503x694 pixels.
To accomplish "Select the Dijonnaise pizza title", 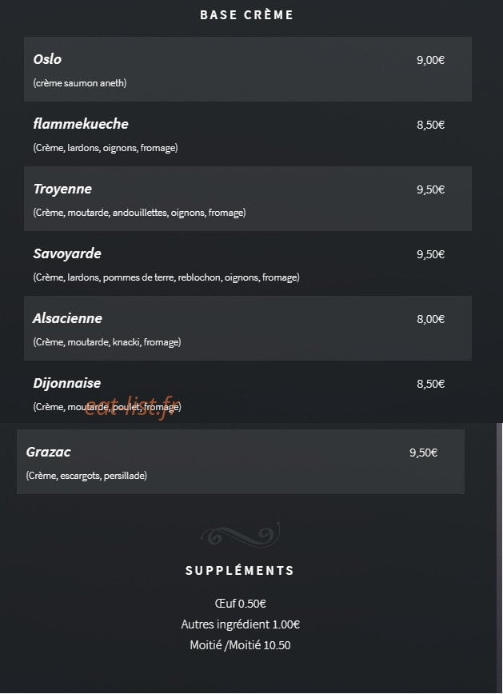I will pyautogui.click(x=67, y=383).
